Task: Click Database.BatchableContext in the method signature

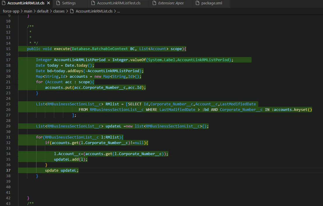Action: tap(100, 49)
